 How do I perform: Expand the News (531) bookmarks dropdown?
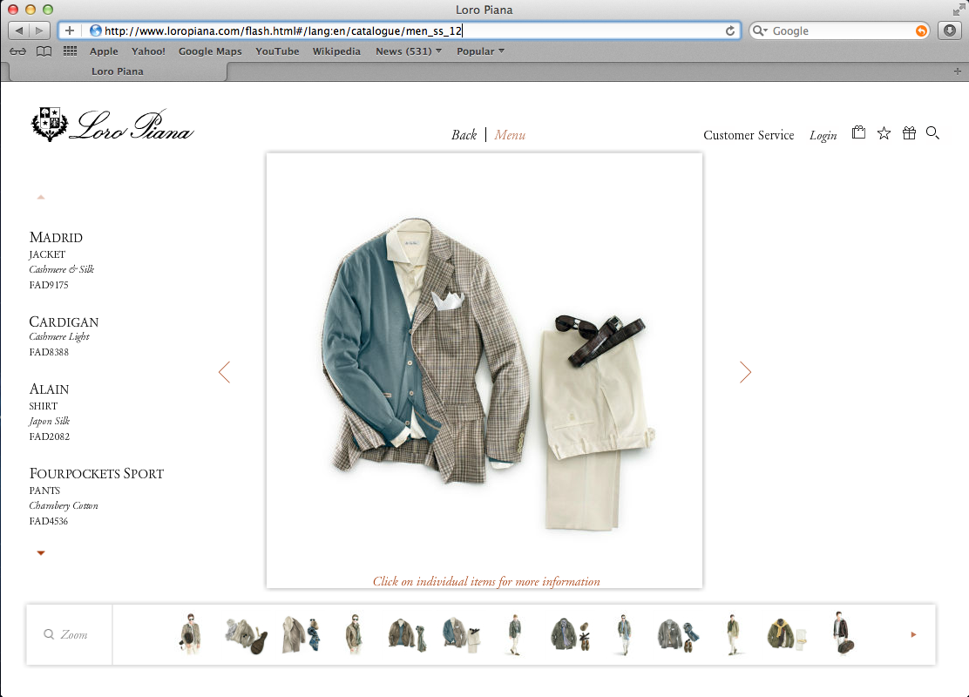pyautogui.click(x=409, y=51)
